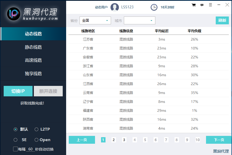The image size is (232, 155).
Task: Click the 刷新 refresh button
Action: [222, 20]
